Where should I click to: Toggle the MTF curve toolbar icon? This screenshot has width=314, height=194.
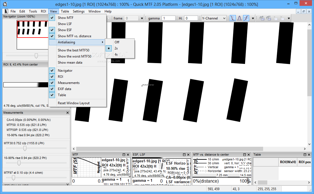pyautogui.click(x=233, y=18)
